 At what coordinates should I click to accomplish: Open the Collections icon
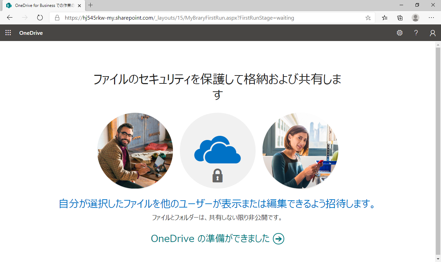pos(400,18)
